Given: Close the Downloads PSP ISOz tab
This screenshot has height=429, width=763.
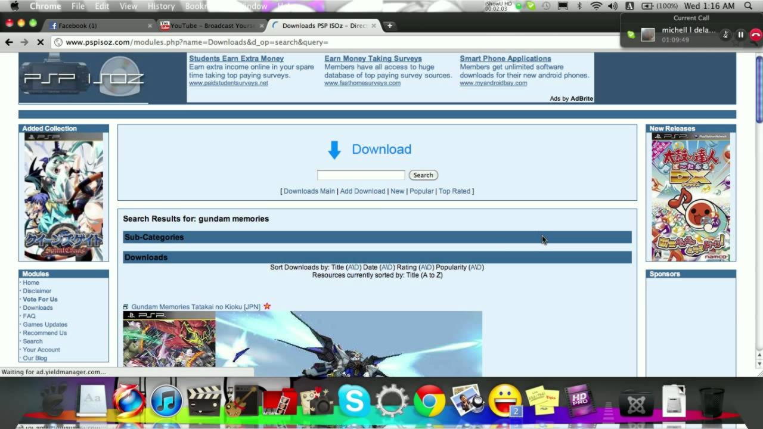Looking at the screenshot, I should pos(374,26).
